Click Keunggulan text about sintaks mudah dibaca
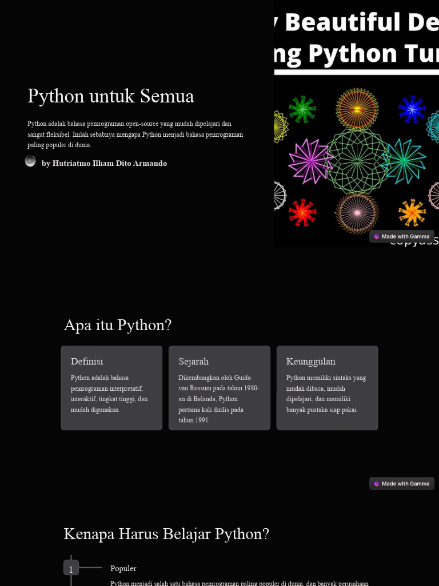 (x=326, y=394)
